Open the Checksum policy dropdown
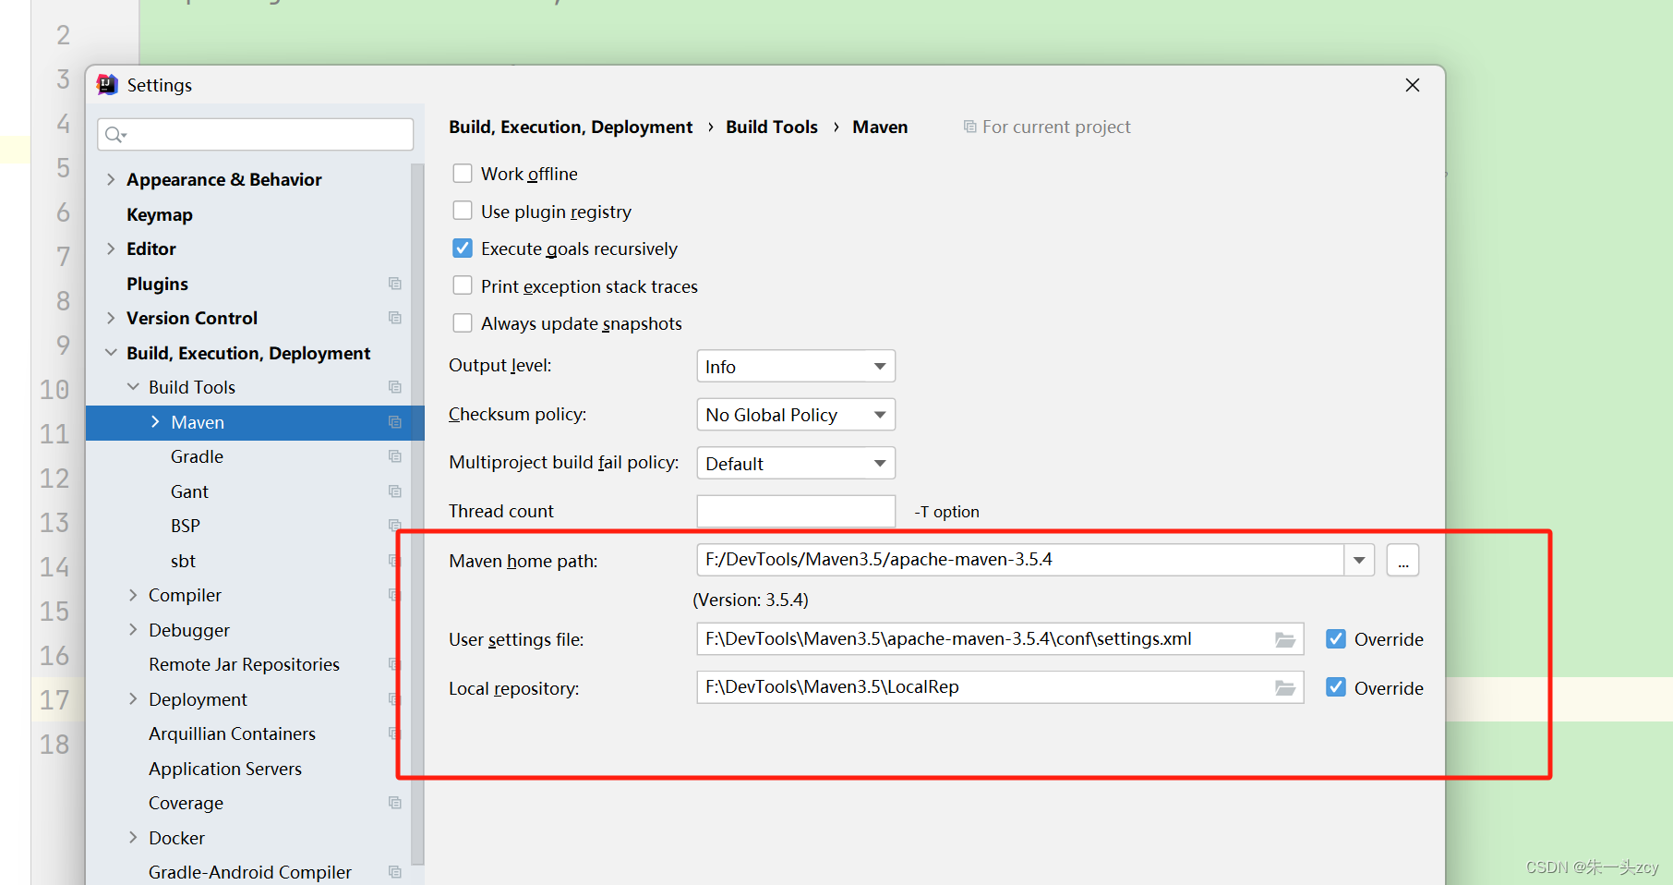The image size is (1673, 885). click(796, 415)
